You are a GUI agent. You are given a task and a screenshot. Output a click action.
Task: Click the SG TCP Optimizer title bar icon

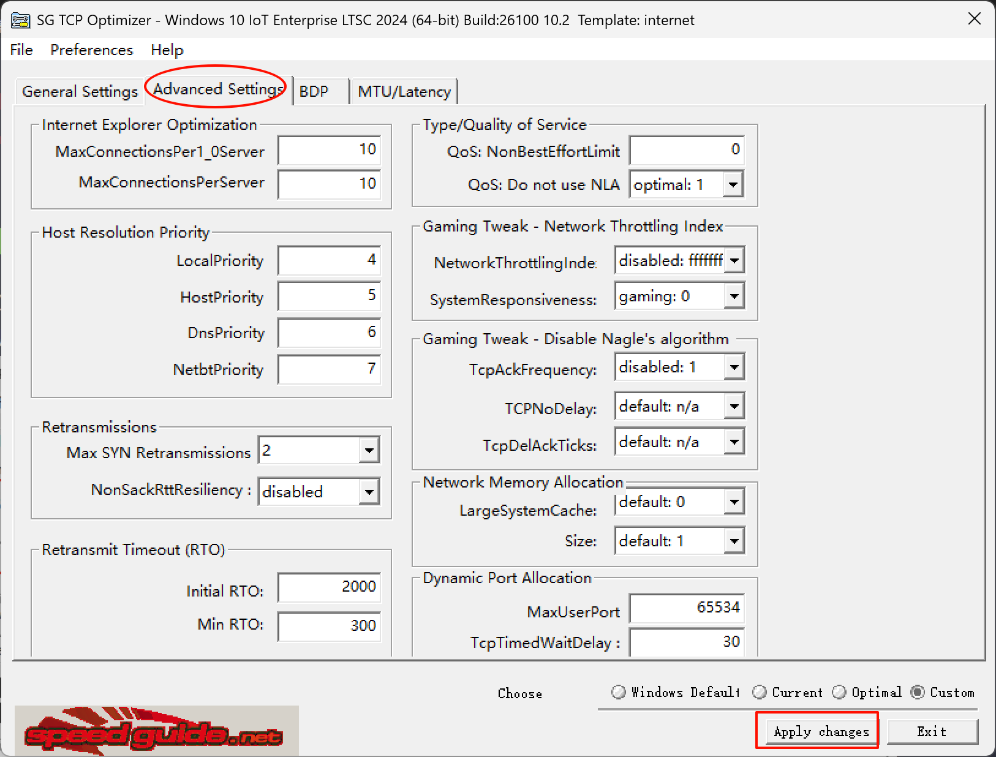point(21,20)
